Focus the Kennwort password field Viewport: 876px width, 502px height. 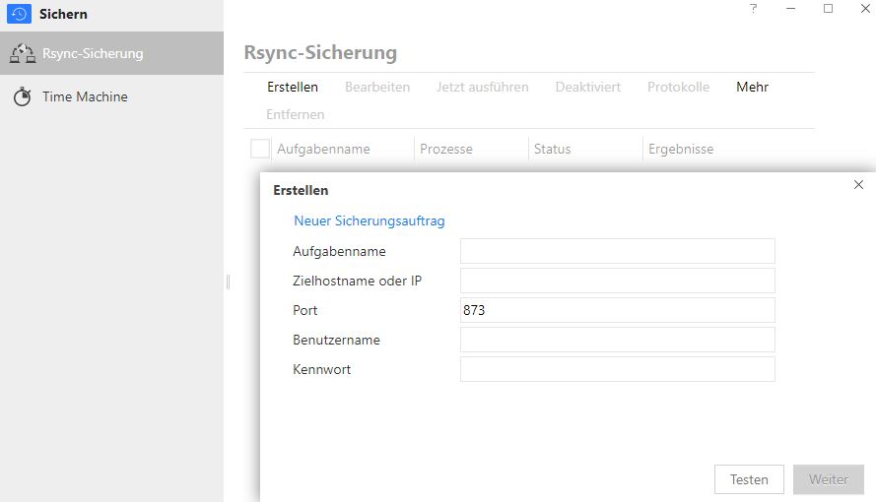pos(617,369)
